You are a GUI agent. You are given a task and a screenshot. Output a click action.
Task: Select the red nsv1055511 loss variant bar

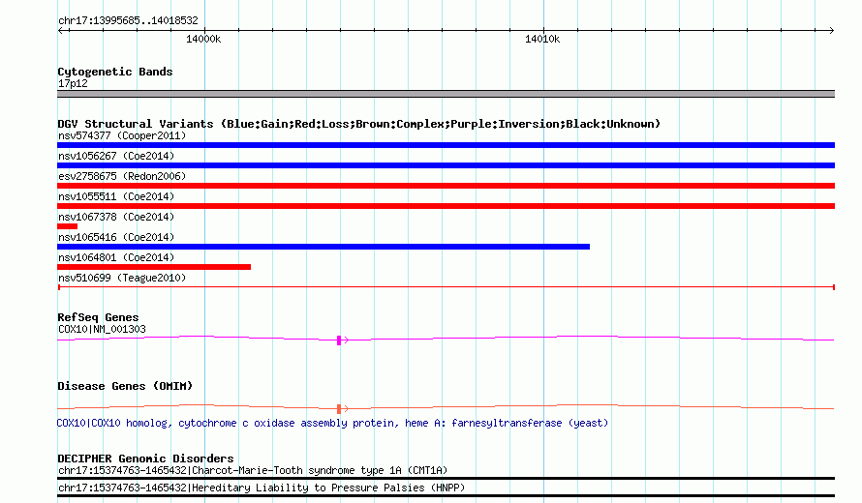446,206
